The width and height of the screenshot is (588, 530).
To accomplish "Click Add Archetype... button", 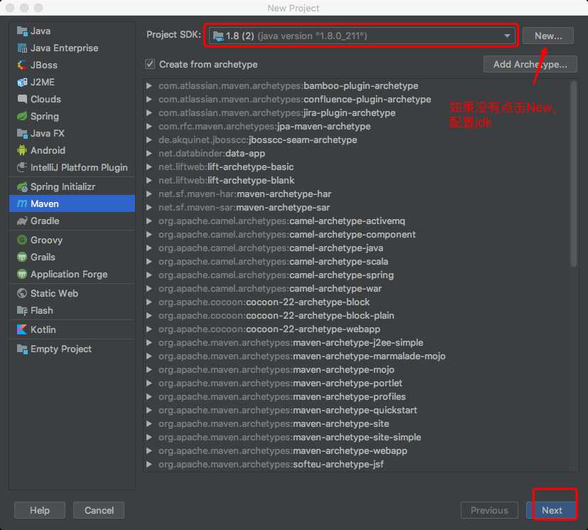I will [530, 64].
